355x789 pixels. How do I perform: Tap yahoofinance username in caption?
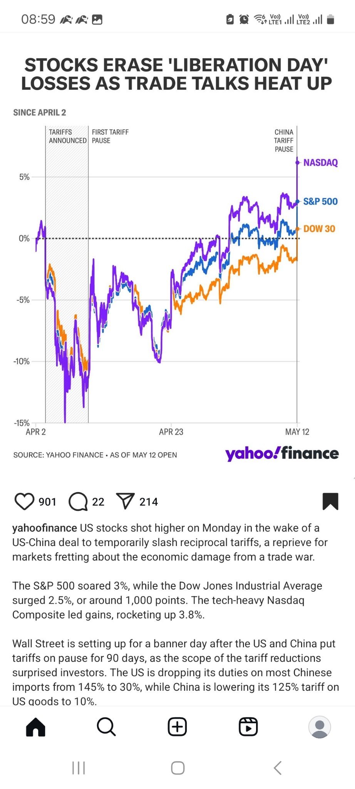pyautogui.click(x=45, y=528)
